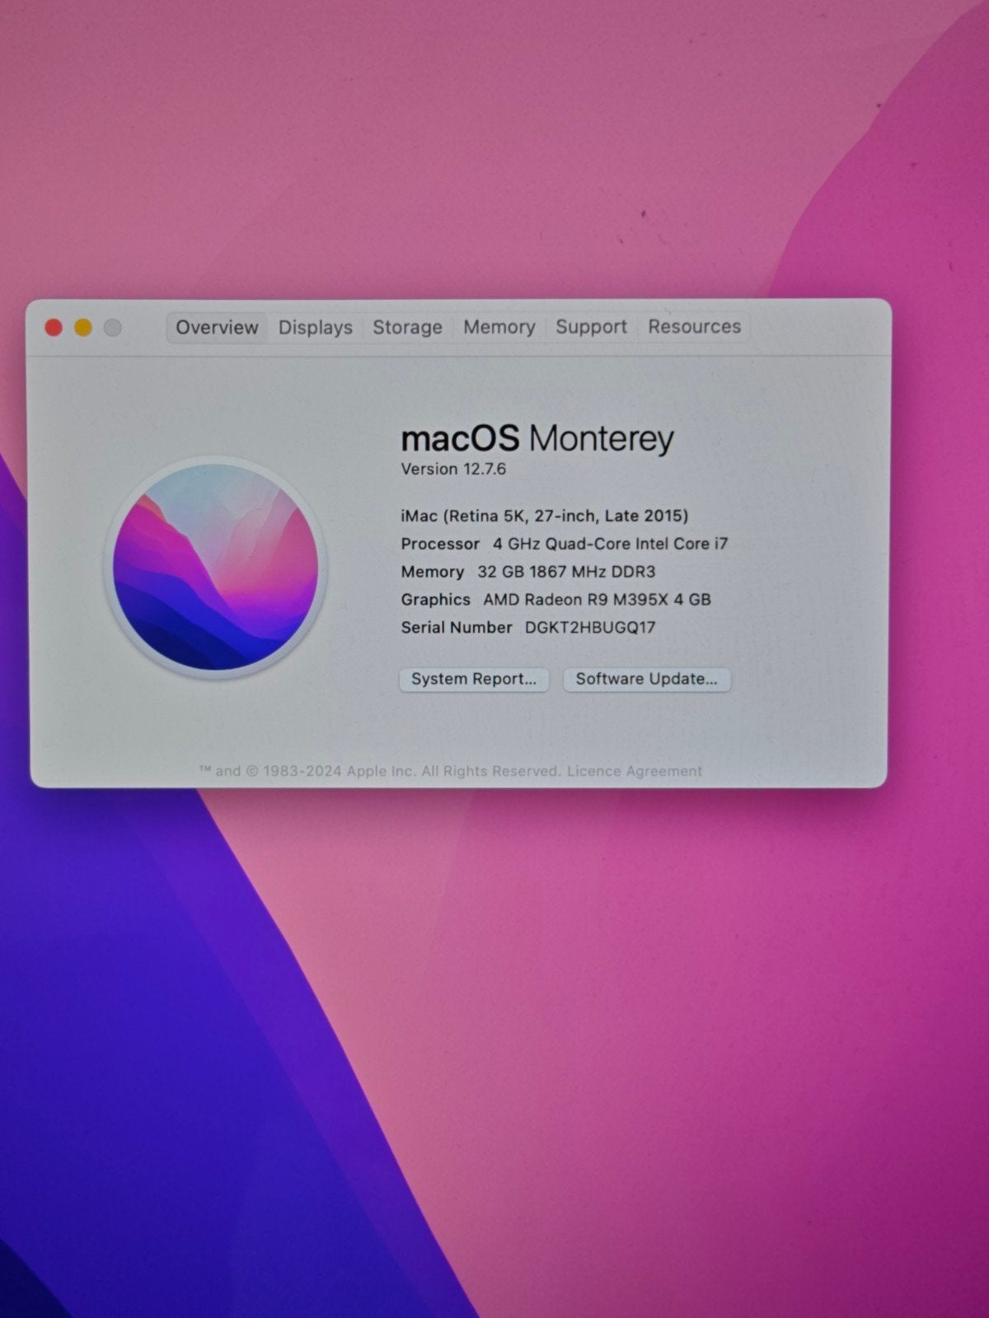Go to the Support tab

591,327
